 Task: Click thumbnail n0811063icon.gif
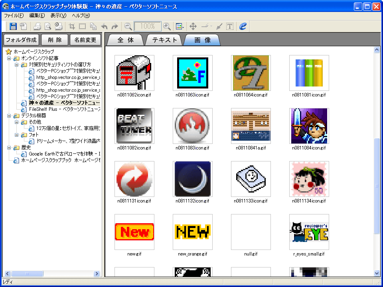pyautogui.click(x=192, y=73)
